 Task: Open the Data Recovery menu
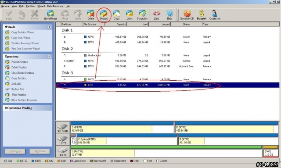pyautogui.click(x=55, y=6)
